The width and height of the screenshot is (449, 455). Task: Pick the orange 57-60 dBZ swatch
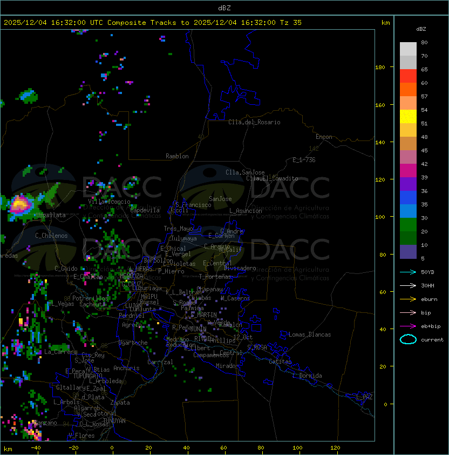click(408, 89)
